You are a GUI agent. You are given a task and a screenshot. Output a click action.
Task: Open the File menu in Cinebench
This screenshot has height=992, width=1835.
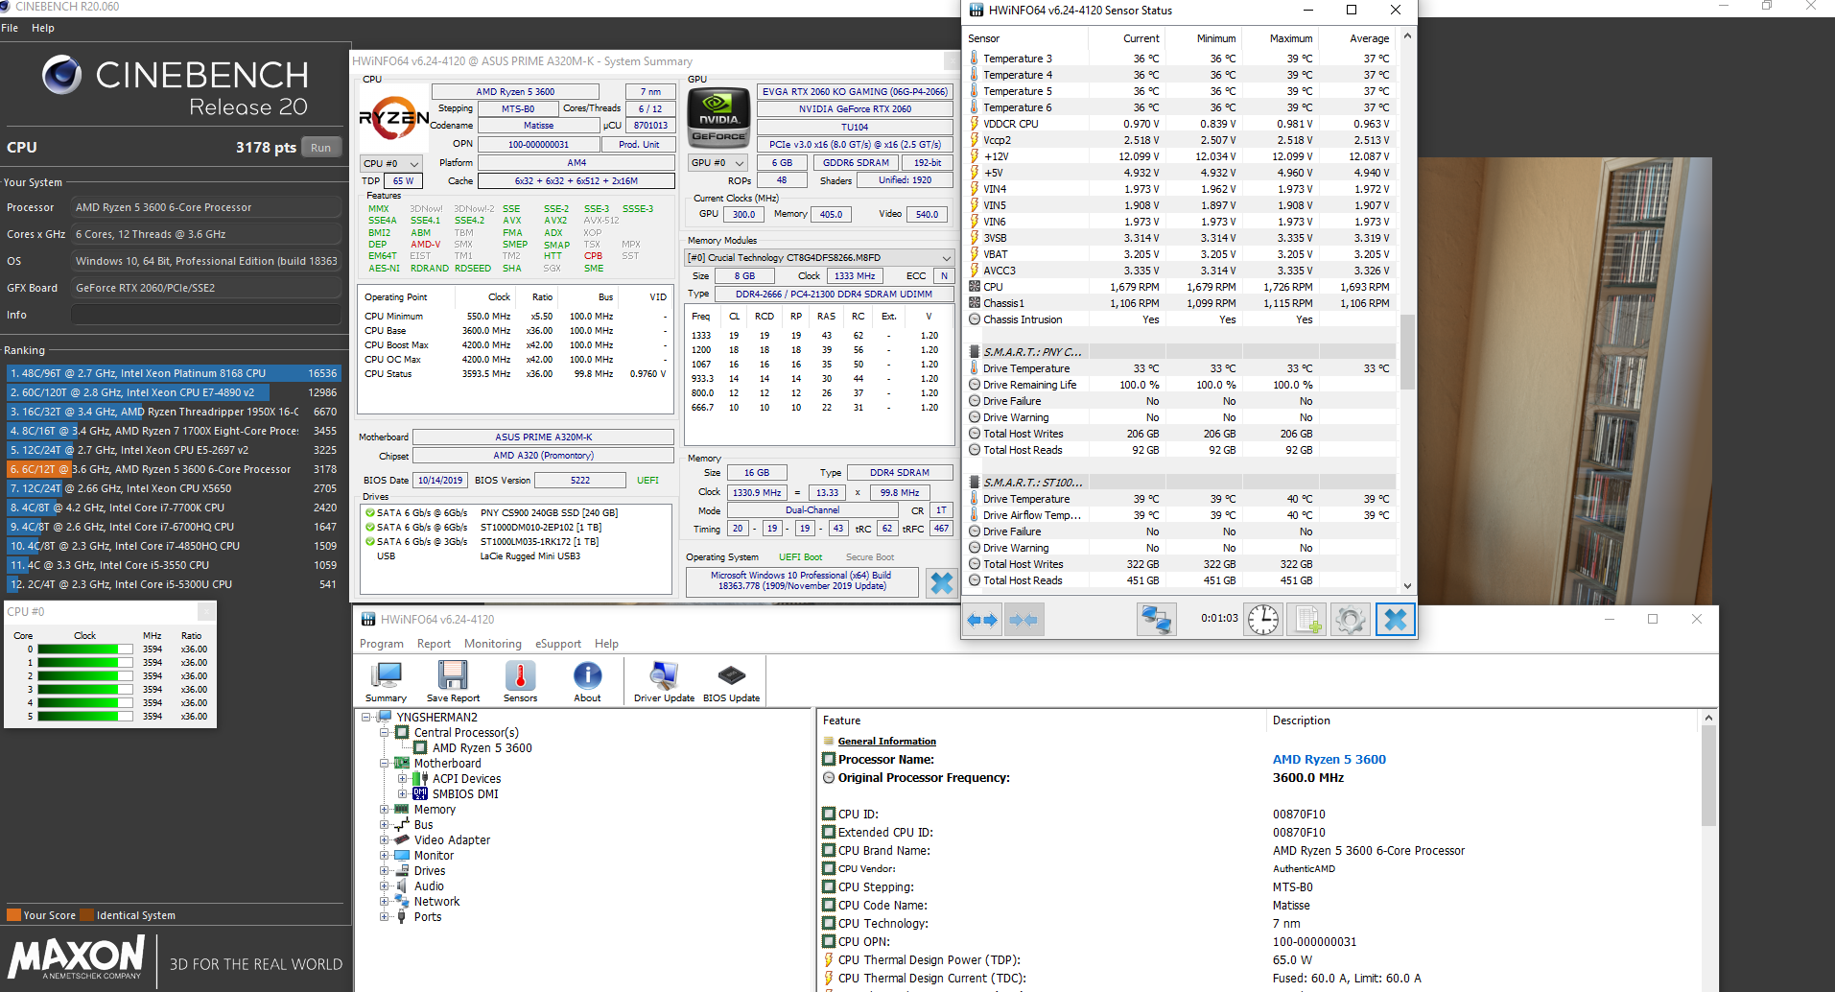tap(10, 28)
